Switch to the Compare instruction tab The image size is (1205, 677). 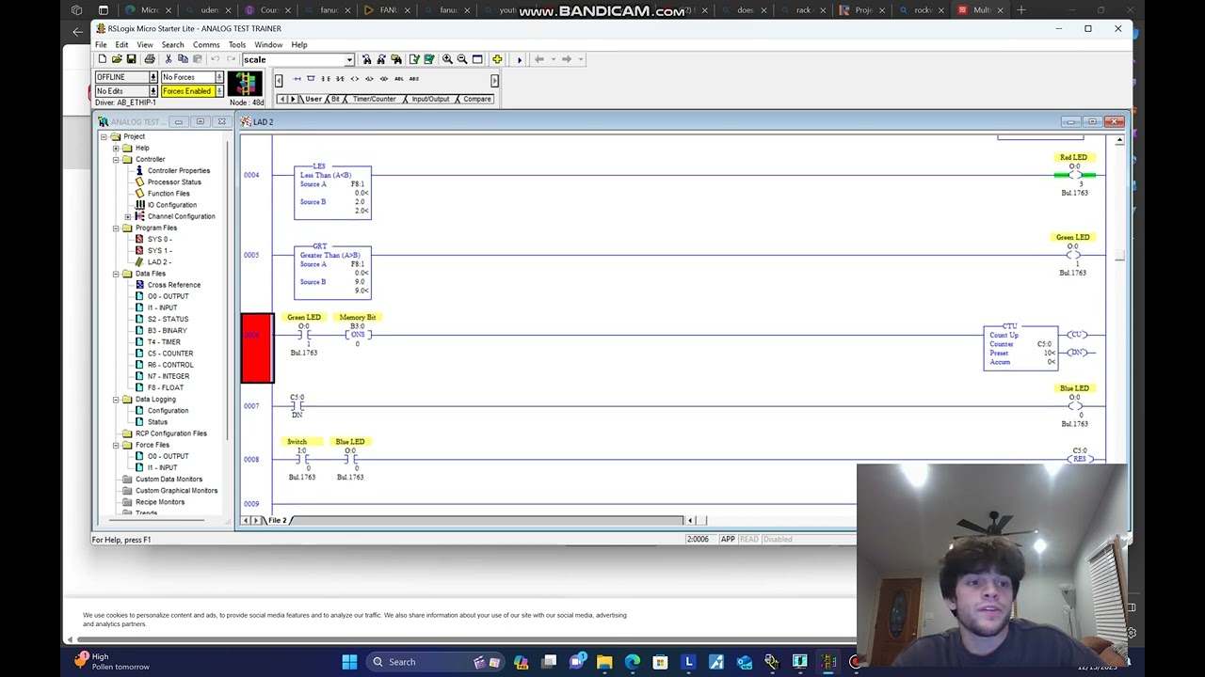pyautogui.click(x=476, y=99)
